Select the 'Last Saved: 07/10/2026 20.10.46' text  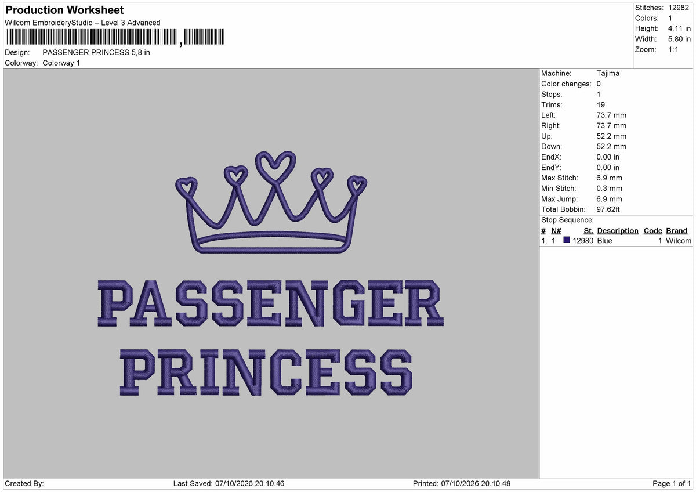pos(229,483)
